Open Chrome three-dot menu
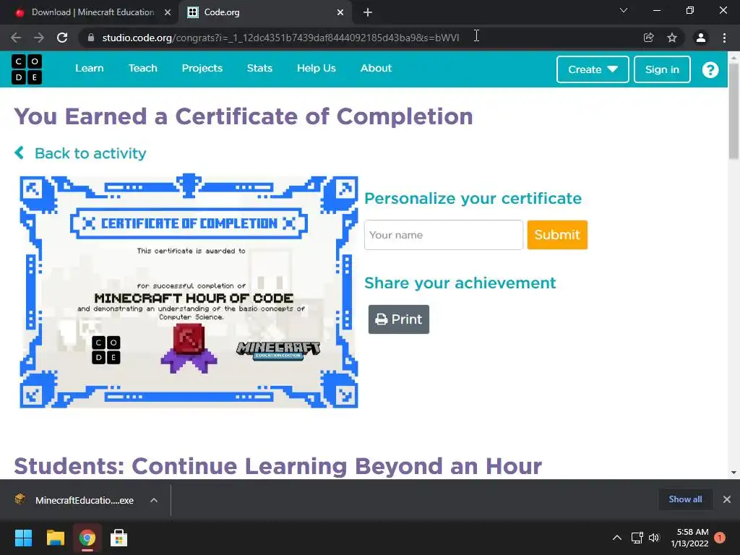This screenshot has width=740, height=555. (724, 38)
